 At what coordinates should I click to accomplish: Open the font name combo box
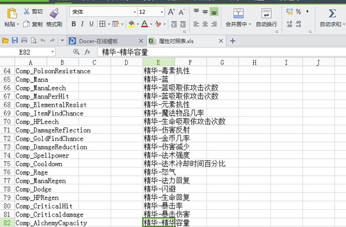[103, 12]
